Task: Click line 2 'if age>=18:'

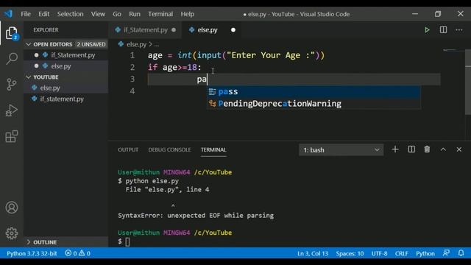Action: tap(174, 67)
